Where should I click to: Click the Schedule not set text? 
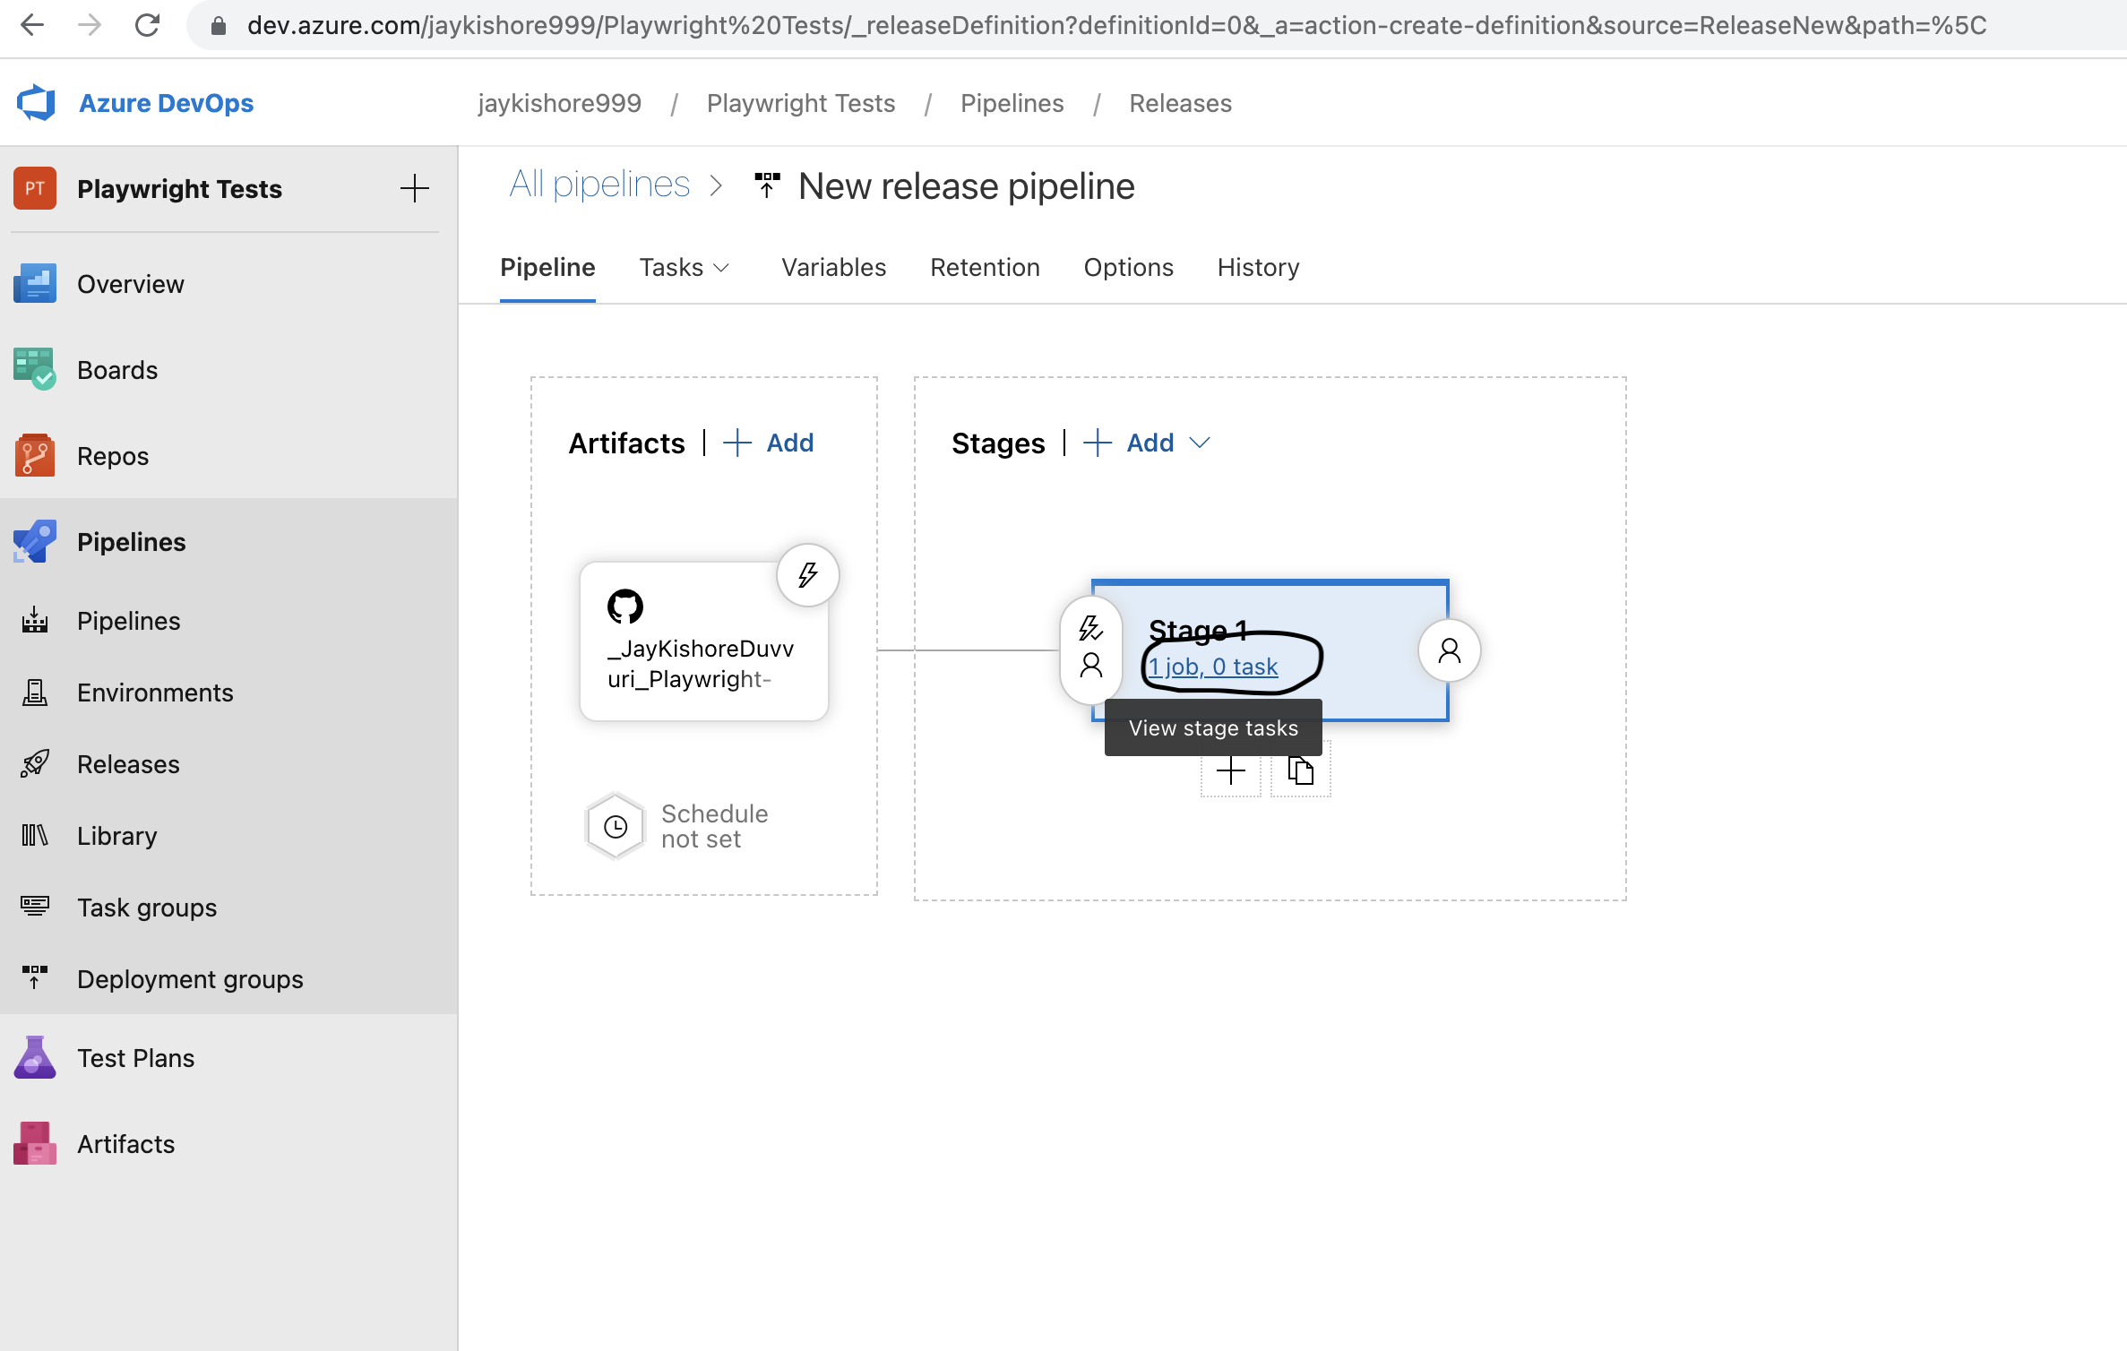pos(714,826)
